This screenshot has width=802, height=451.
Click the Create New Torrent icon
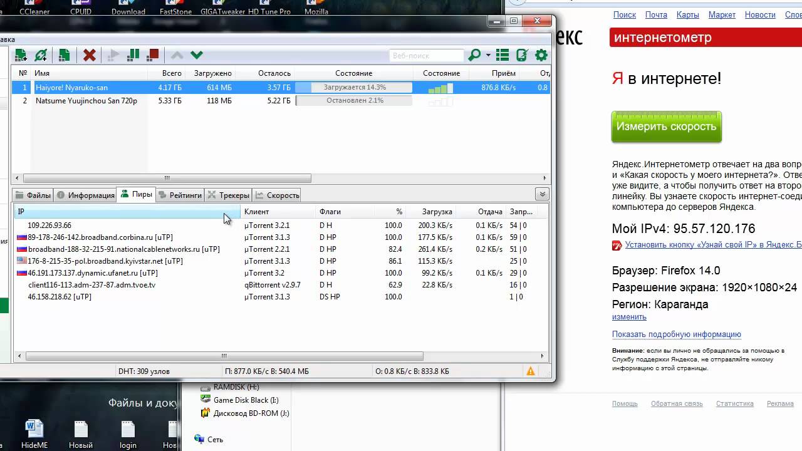pos(64,55)
